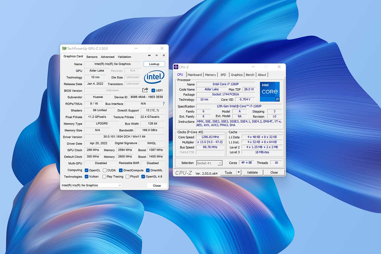Select the CPU tab in CPU-Z
This screenshot has height=254, width=381.
[x=180, y=74]
